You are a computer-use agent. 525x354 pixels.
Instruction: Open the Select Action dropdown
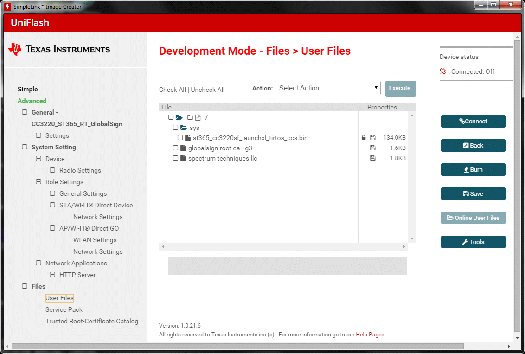click(327, 88)
